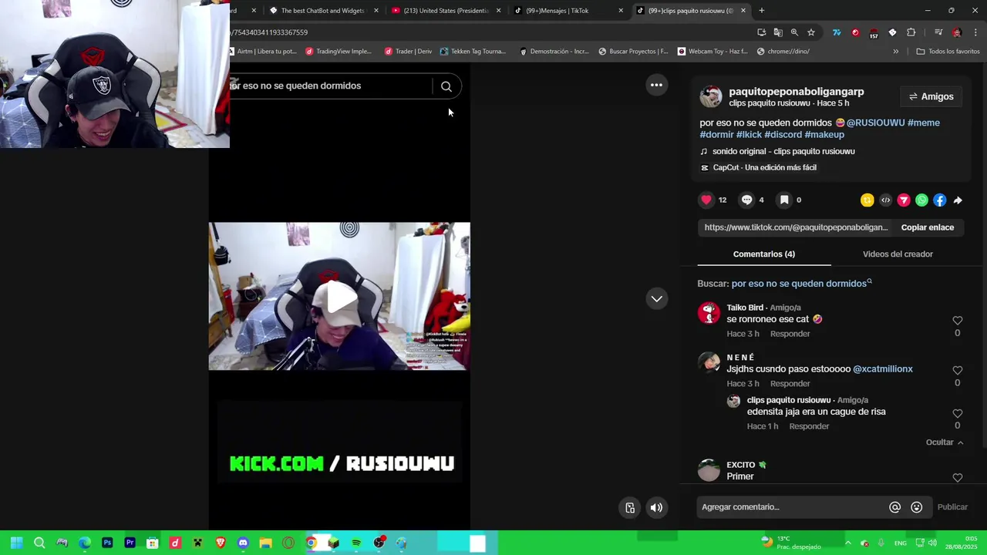Image resolution: width=987 pixels, height=555 pixels.
Task: Open the @RUSIOUWU mention link
Action: (x=875, y=123)
